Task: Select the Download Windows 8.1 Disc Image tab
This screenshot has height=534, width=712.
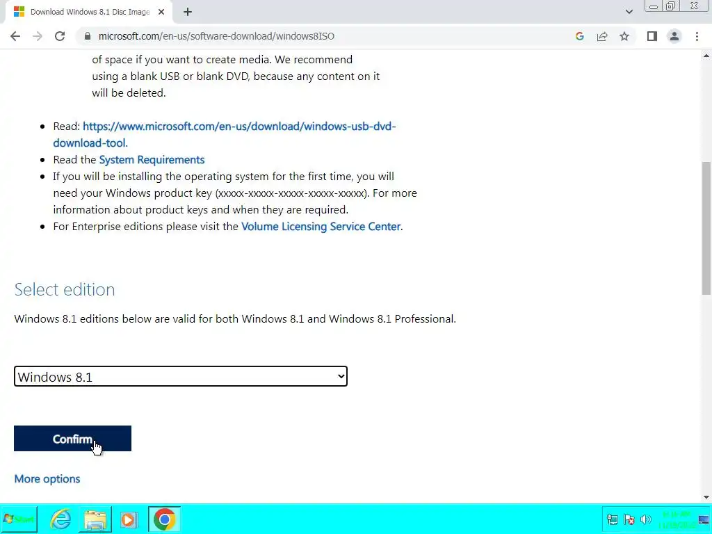Action: tap(89, 12)
